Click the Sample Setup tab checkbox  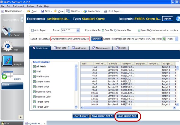[34, 48]
